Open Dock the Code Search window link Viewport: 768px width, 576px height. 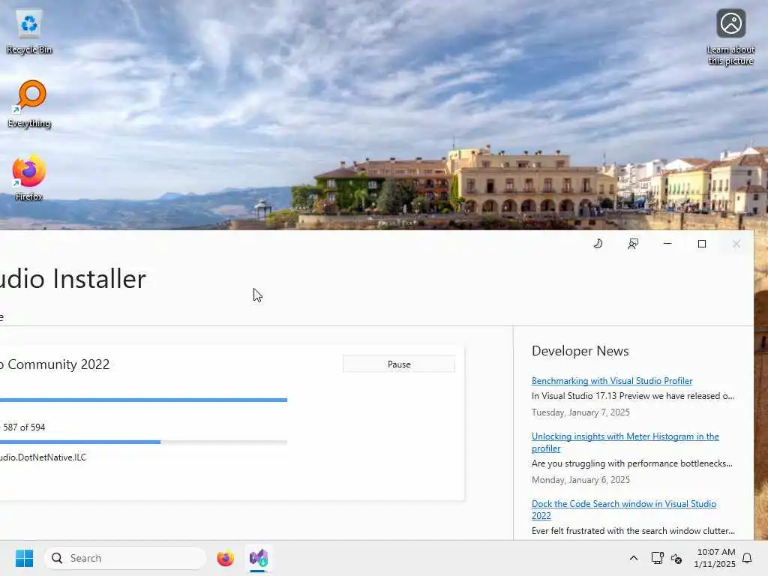point(623,509)
